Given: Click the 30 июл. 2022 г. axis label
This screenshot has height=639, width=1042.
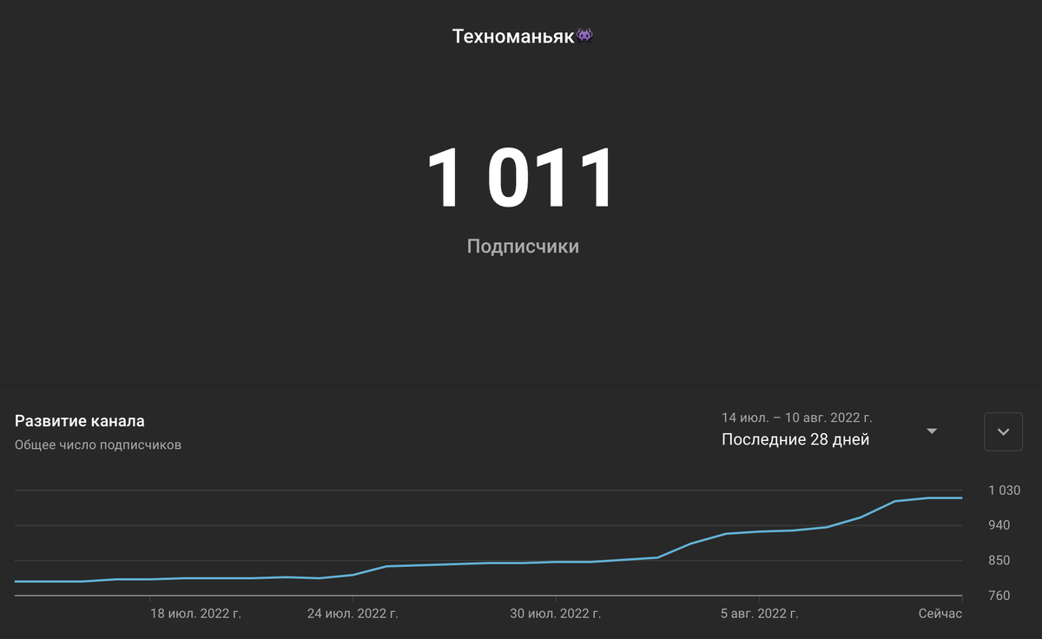Looking at the screenshot, I should [x=556, y=613].
